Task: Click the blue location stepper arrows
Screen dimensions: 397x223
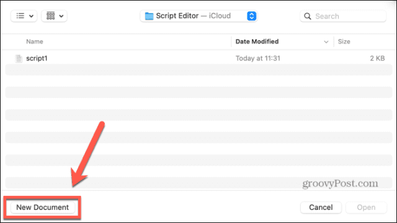Action: 251,16
